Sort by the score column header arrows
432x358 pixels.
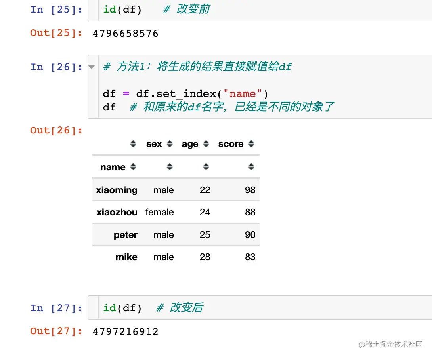pyautogui.click(x=251, y=144)
